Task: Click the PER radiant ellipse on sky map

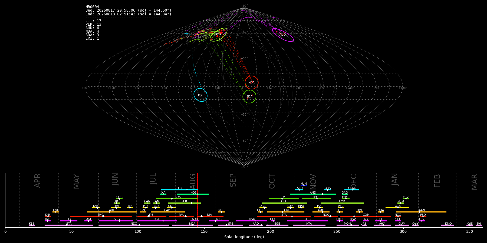Action: tap(218, 35)
